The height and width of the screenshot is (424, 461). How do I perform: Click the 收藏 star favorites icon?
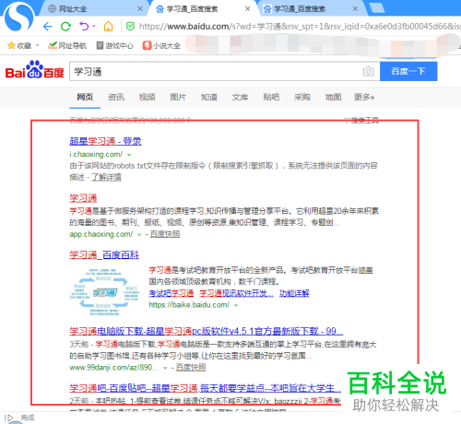coord(11,46)
